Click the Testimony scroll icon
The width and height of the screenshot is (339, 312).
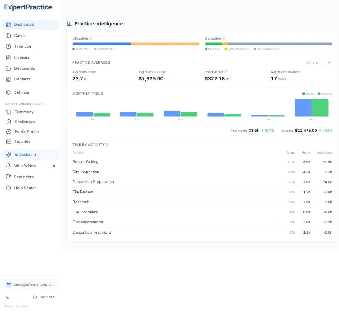pos(9,112)
